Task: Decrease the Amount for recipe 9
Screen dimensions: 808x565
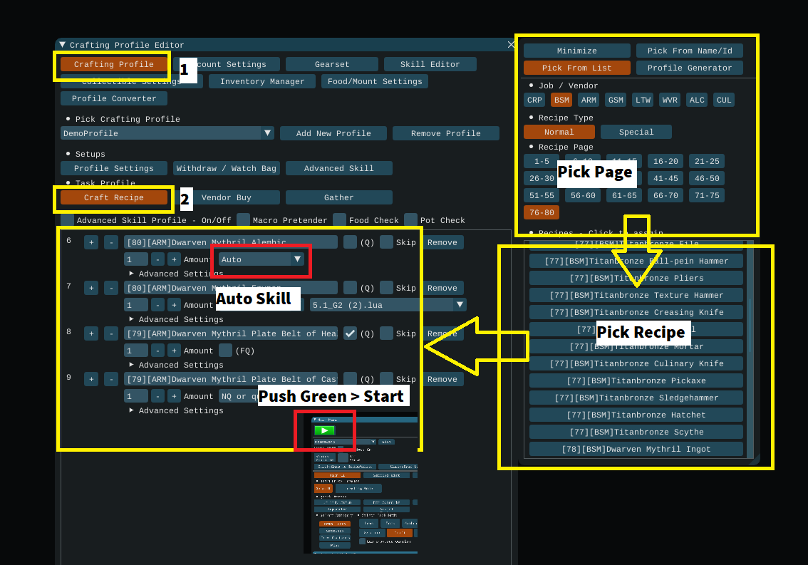Action: [157, 396]
